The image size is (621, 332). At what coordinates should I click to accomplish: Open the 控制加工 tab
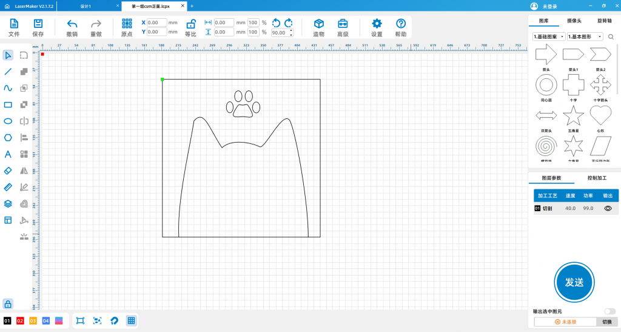597,178
